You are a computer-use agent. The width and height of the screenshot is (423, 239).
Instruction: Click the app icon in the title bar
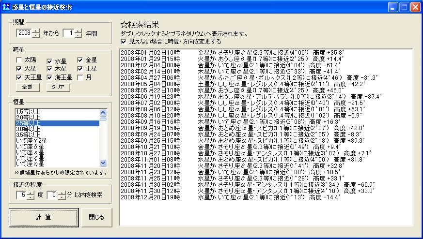click(6, 7)
